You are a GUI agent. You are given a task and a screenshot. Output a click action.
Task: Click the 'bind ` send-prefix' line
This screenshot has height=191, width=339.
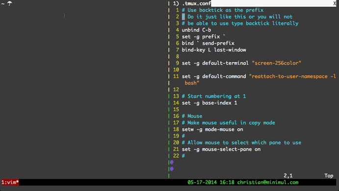click(208, 43)
